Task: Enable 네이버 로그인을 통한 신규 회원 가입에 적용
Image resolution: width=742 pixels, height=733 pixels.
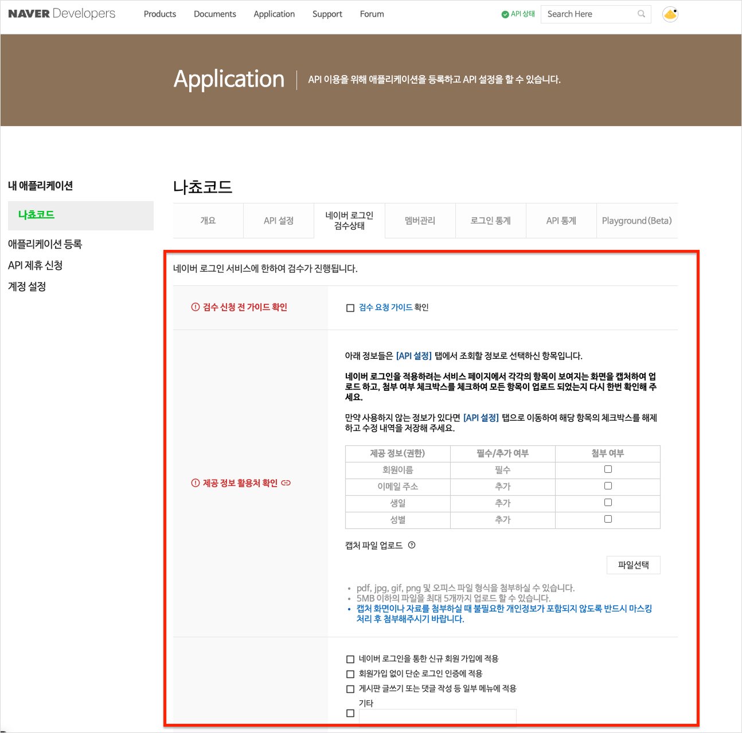Action: 350,659
